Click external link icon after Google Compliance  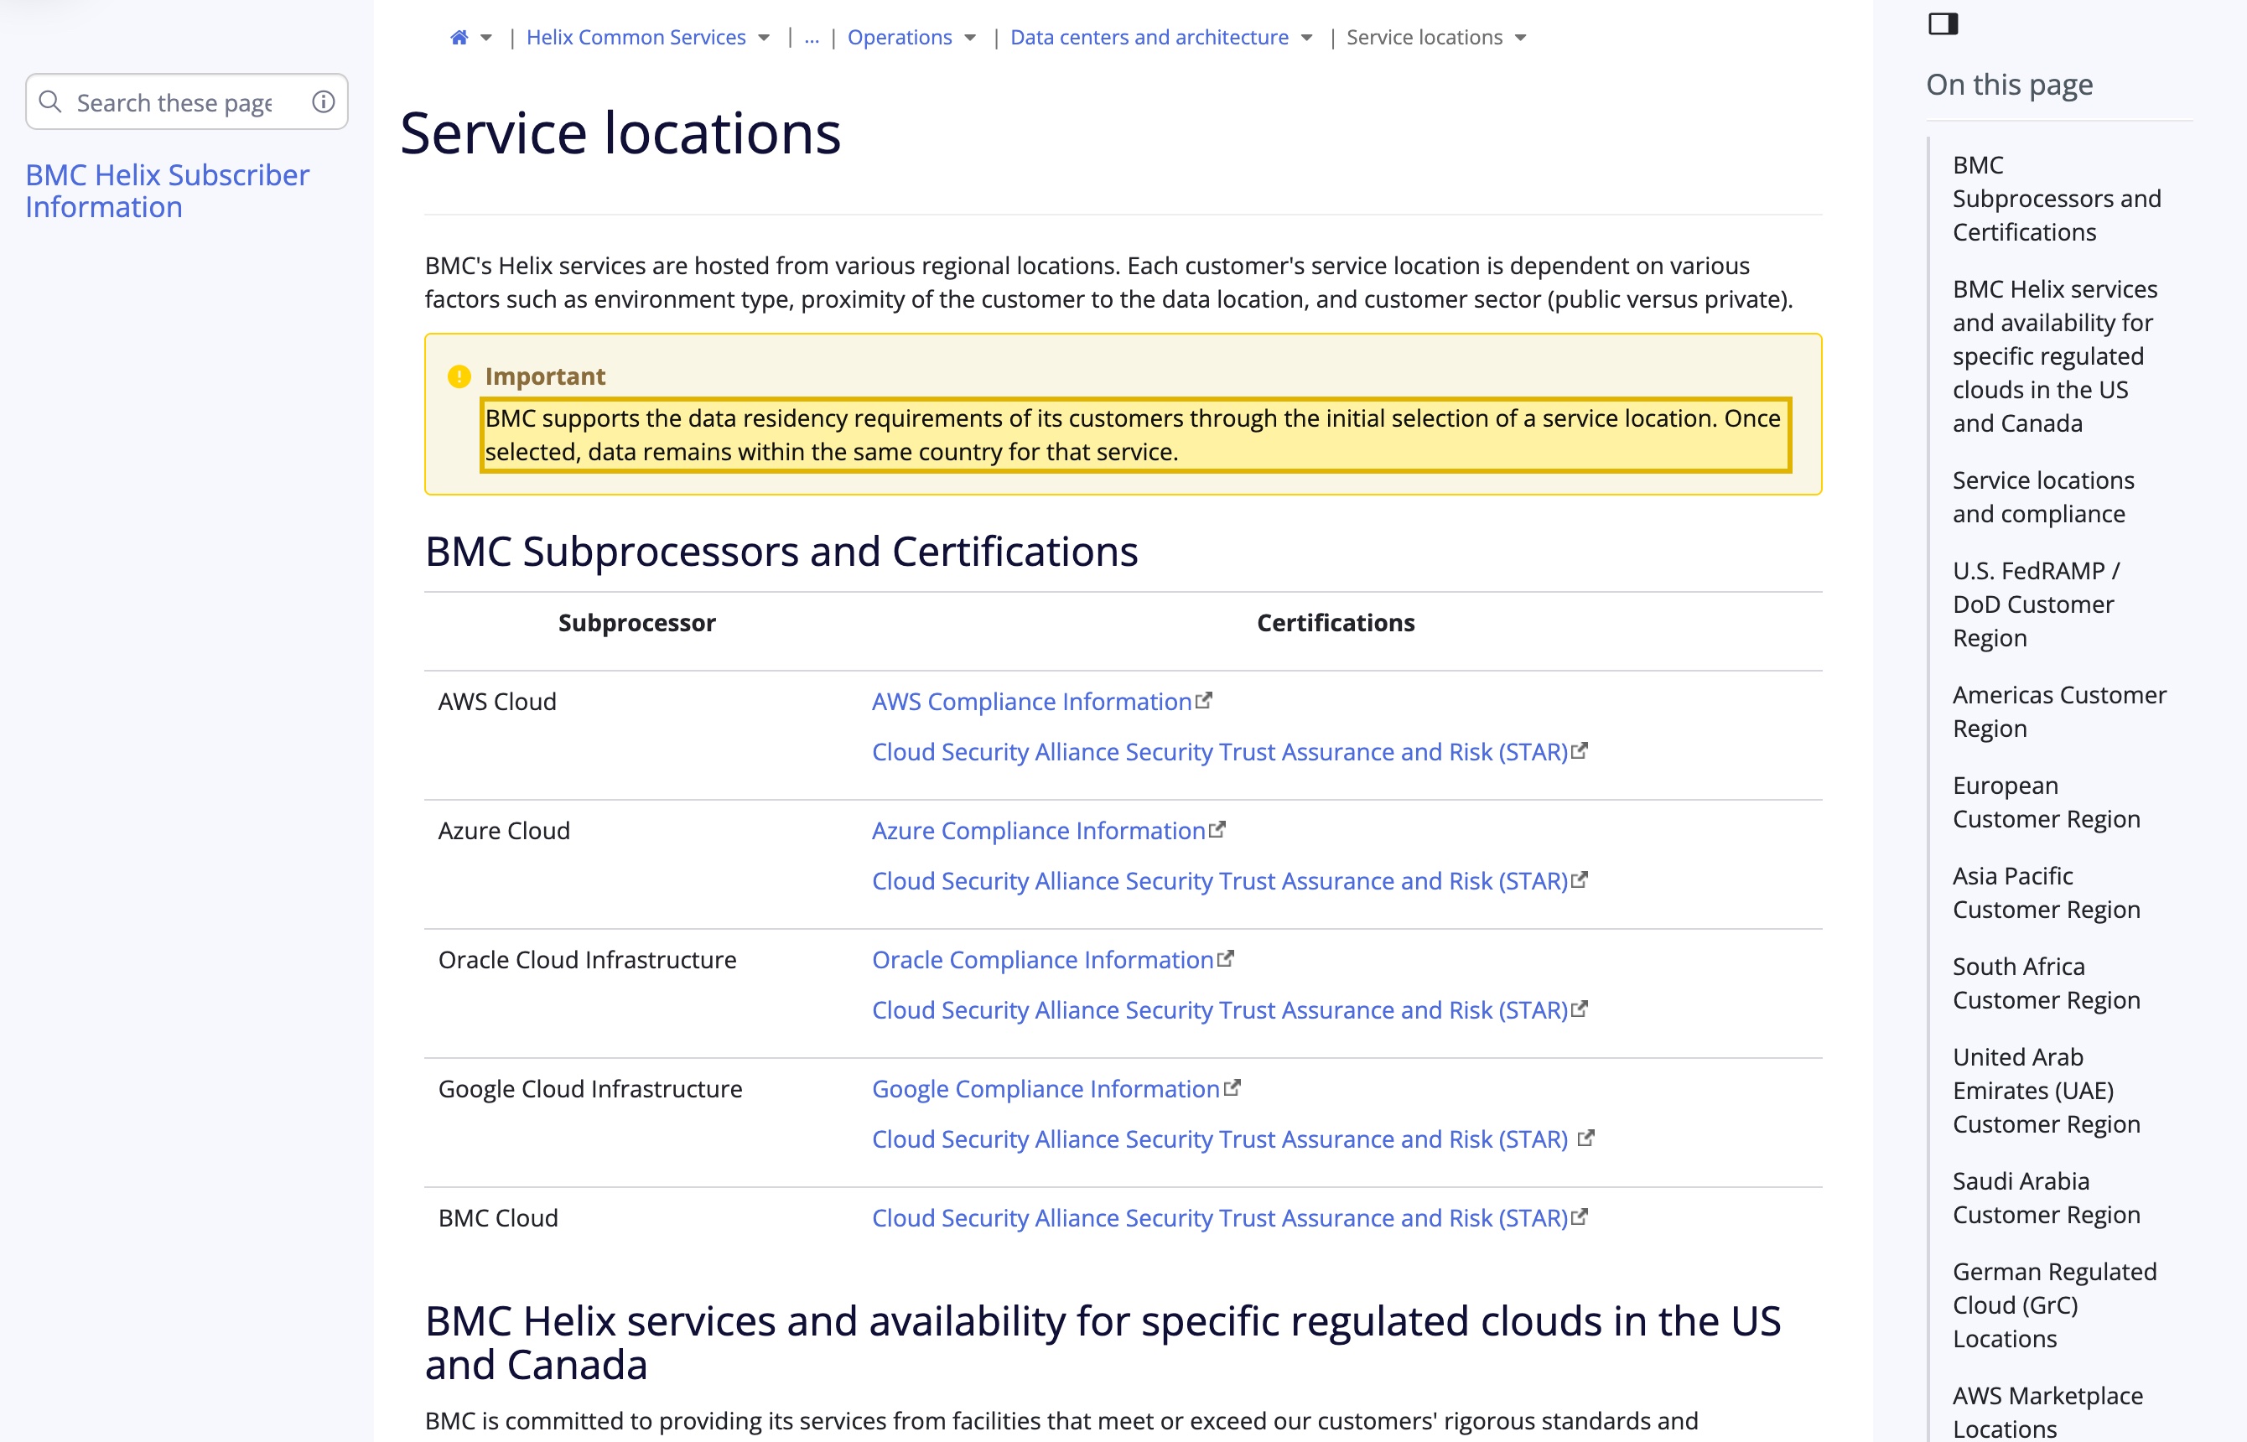(x=1232, y=1087)
